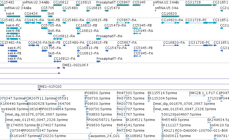This screenshot has height=140, width=229.
Task: Select the CG16812 gene label
Action: 61,2
